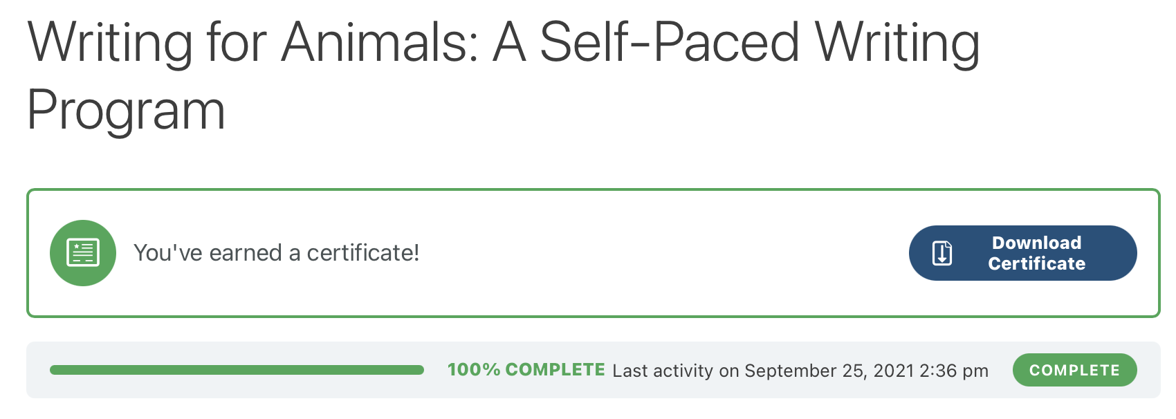1176x419 pixels.
Task: Click the word Download on the blue button
Action: (x=1036, y=243)
